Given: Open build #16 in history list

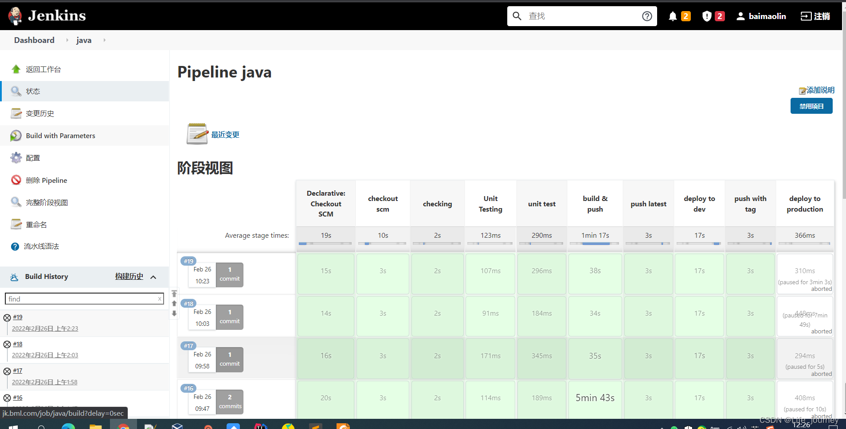Looking at the screenshot, I should [18, 398].
